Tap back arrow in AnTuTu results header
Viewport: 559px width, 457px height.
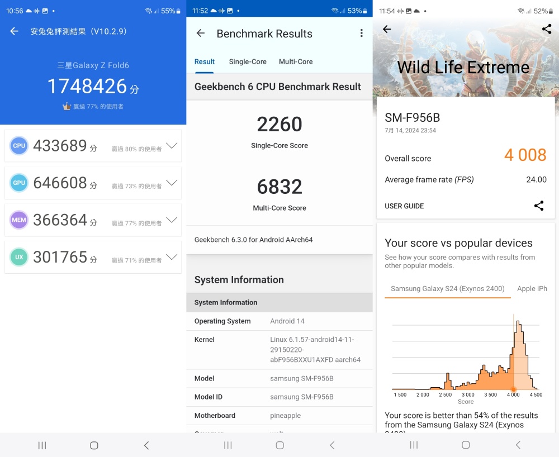pos(15,31)
